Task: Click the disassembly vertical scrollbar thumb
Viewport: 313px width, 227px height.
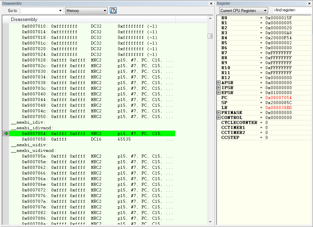Action: [210, 36]
